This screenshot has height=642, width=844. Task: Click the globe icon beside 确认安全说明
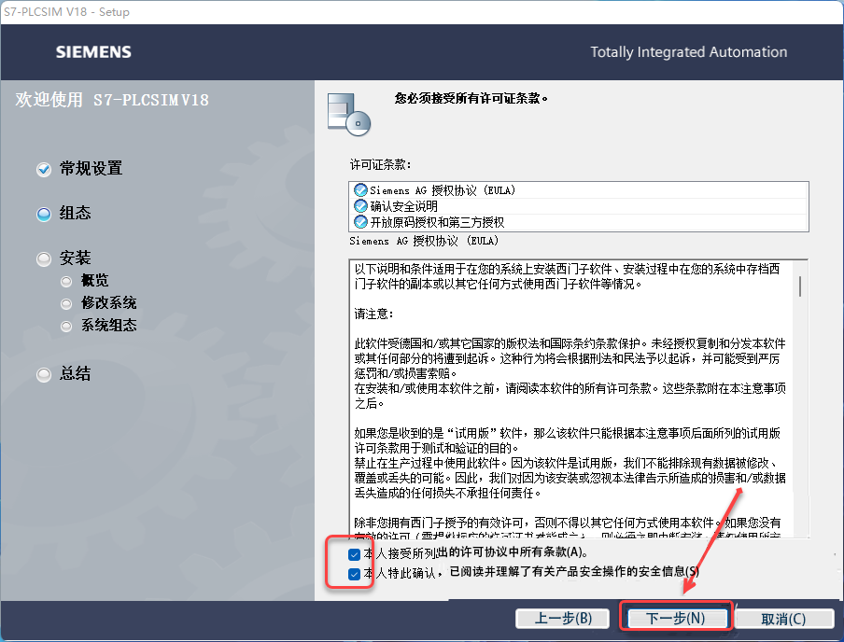(359, 205)
